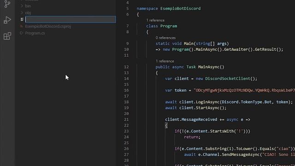
Task: Click "0 references" above Main method
Action: [x=165, y=38]
